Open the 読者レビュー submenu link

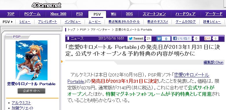point(212,22)
